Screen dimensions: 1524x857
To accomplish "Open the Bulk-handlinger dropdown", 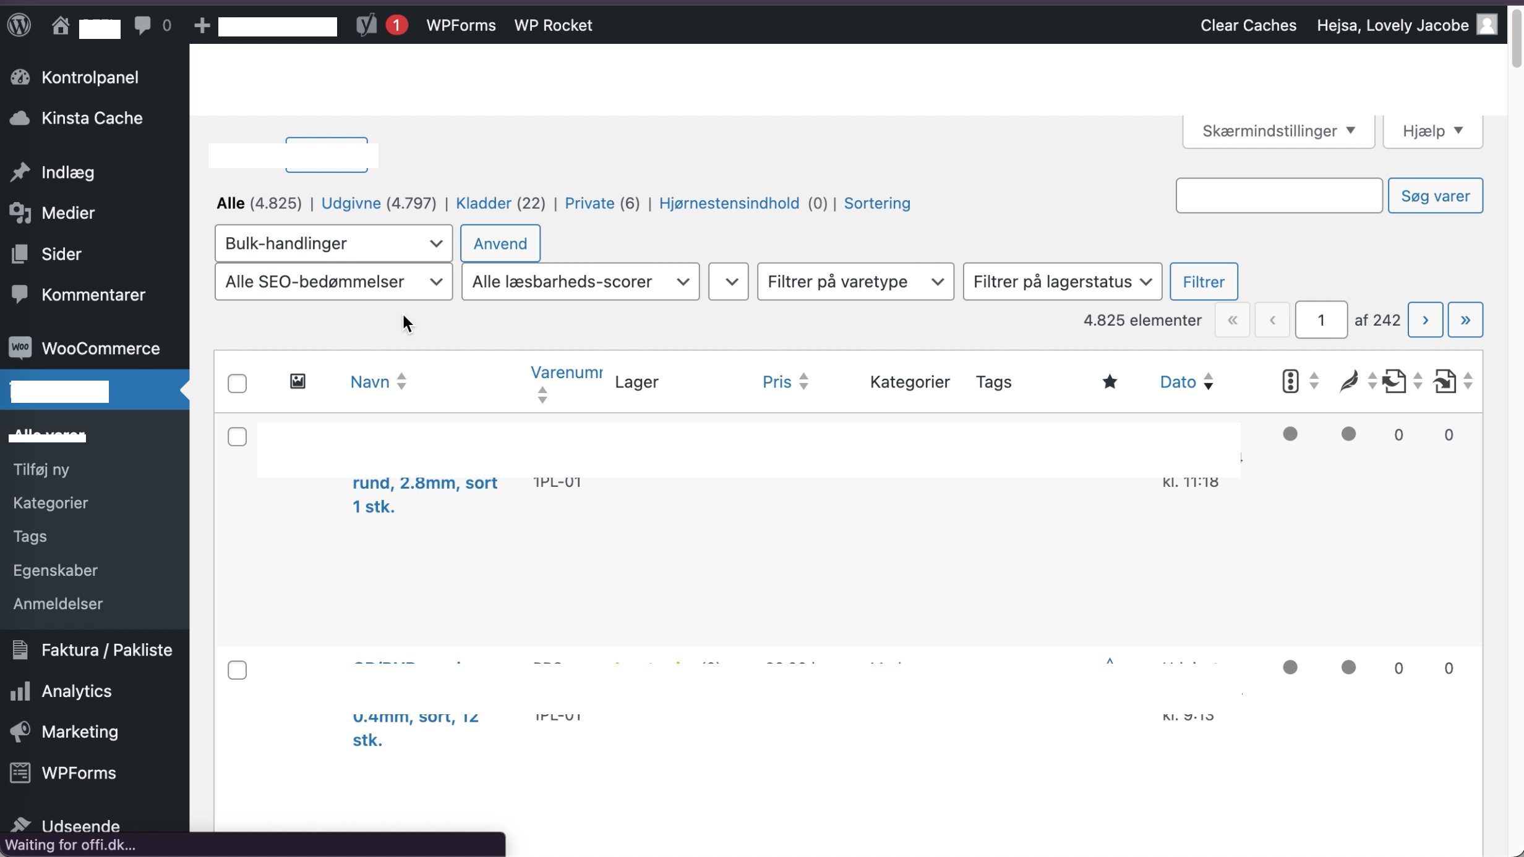I will pos(333,243).
